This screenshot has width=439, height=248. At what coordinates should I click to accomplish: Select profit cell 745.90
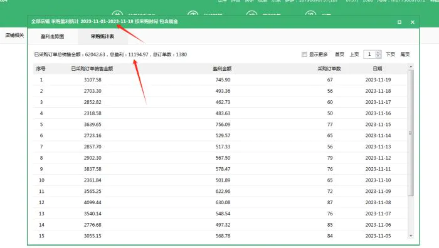pos(223,80)
